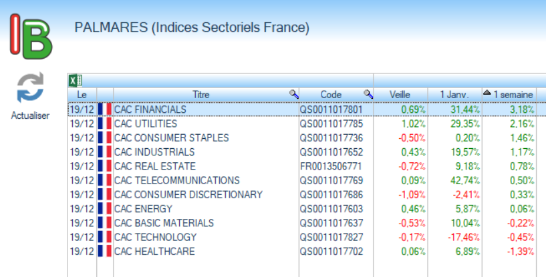Click CAC TELECOMMUNICATIONS title
This screenshot has height=277, width=546.
coord(176,180)
